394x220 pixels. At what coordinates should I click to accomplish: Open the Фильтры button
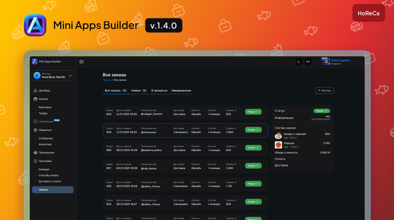324,90
